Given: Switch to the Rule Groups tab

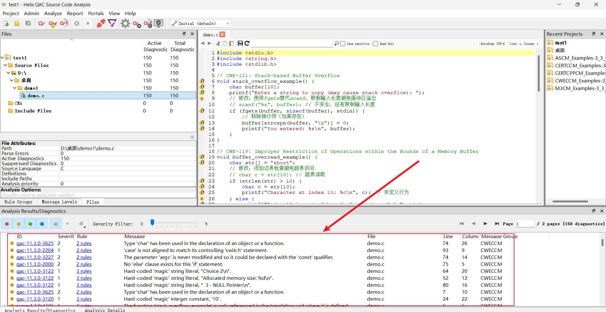Looking at the screenshot, I should pyautogui.click(x=18, y=202).
